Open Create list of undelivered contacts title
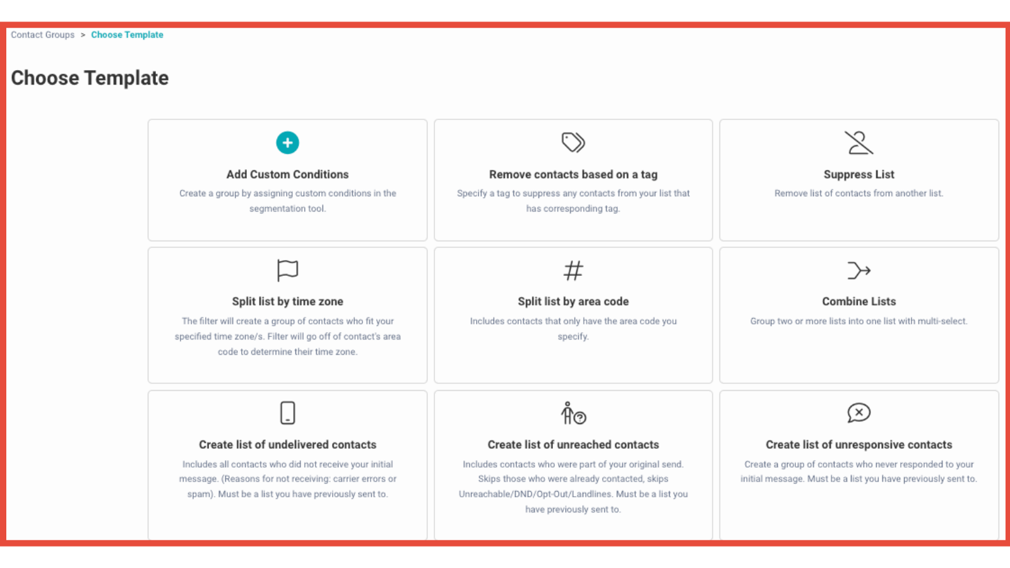Viewport: 1010px width, 568px height. point(287,445)
